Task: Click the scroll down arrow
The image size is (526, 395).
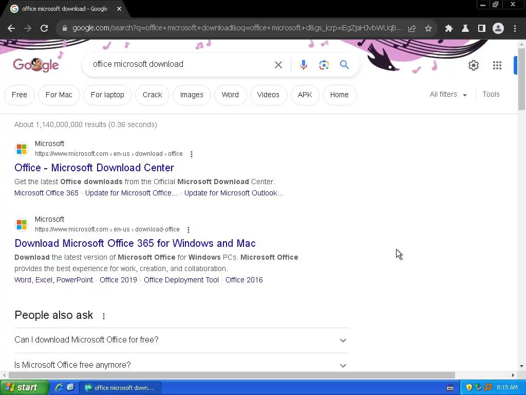Action: point(521,366)
